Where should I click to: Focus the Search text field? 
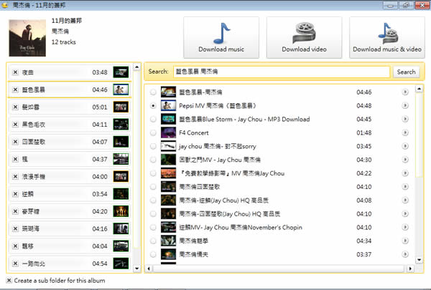[x=282, y=72]
